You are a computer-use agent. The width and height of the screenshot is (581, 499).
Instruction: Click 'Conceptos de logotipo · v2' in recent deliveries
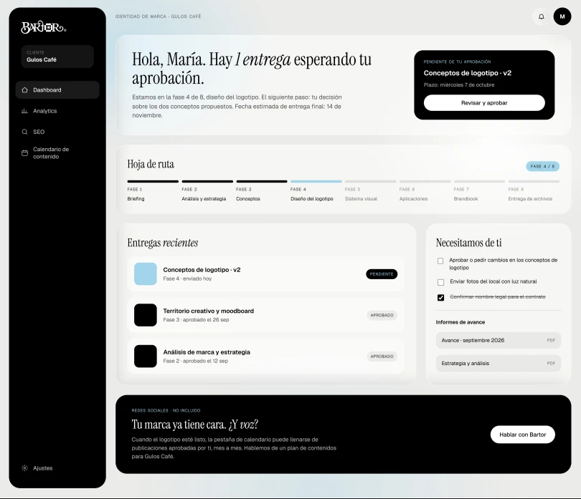click(x=202, y=270)
